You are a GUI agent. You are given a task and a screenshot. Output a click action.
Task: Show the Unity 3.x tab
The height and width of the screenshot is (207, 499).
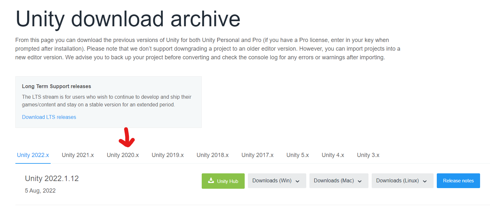[368, 155]
